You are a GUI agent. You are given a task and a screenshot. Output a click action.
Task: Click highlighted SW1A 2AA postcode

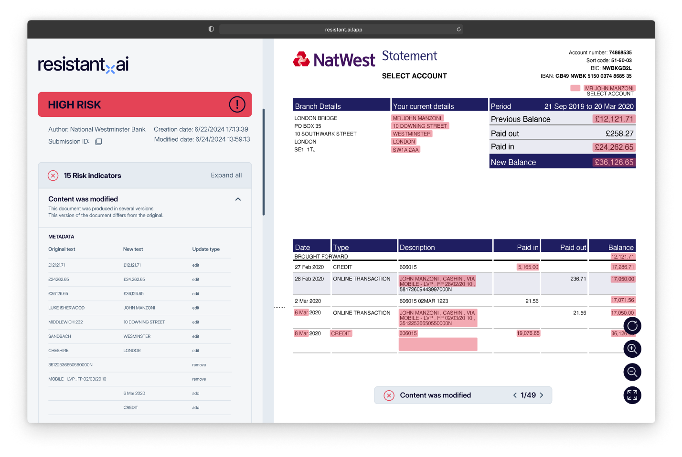coord(406,150)
